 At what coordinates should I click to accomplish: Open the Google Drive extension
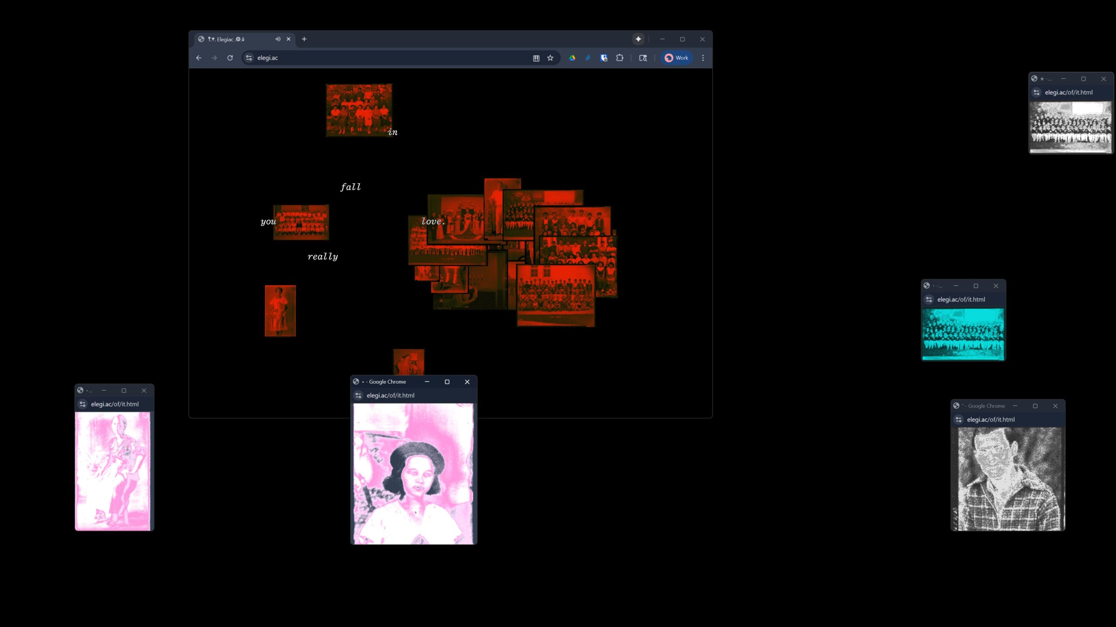point(572,58)
